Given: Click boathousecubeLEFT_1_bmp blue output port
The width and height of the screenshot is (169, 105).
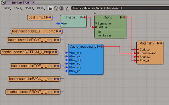Looking at the screenshot, I should point(60,31).
